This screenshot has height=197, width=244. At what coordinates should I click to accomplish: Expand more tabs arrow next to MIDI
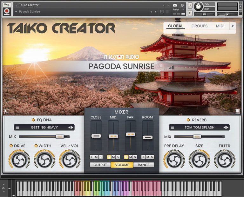click(x=233, y=26)
